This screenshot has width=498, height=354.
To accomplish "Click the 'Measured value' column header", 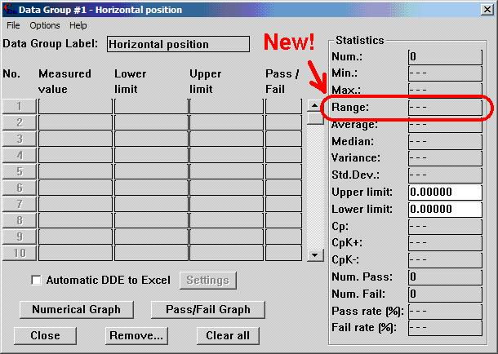I will (64, 82).
